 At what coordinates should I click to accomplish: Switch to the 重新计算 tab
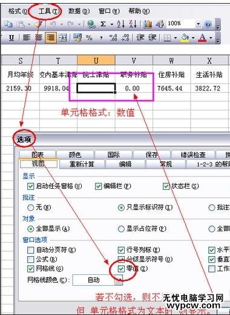coord(82,164)
